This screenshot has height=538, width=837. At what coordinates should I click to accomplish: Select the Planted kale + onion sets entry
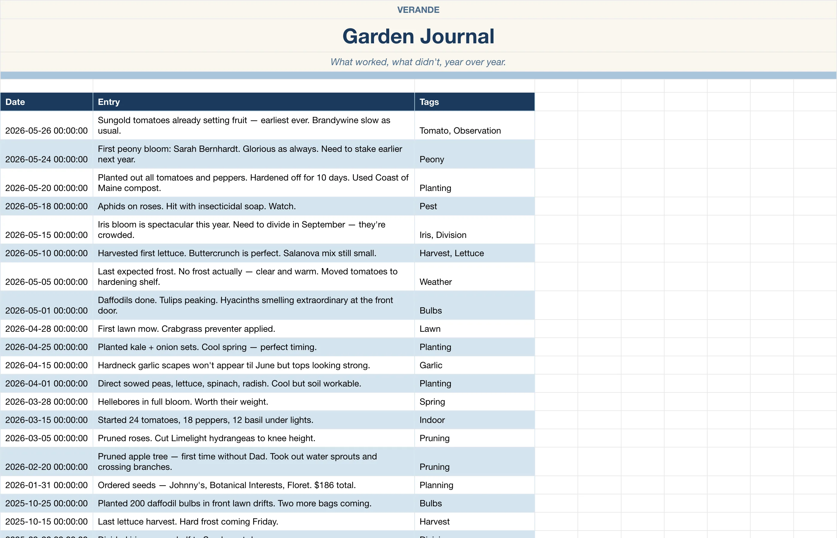(253, 347)
